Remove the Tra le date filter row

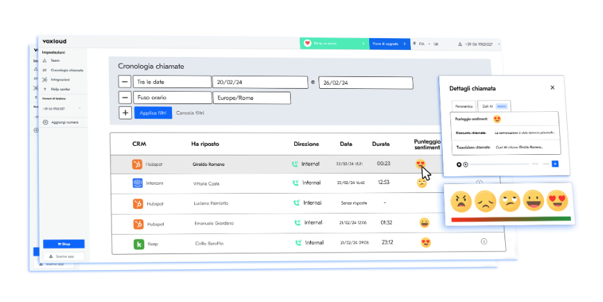pyautogui.click(x=125, y=82)
